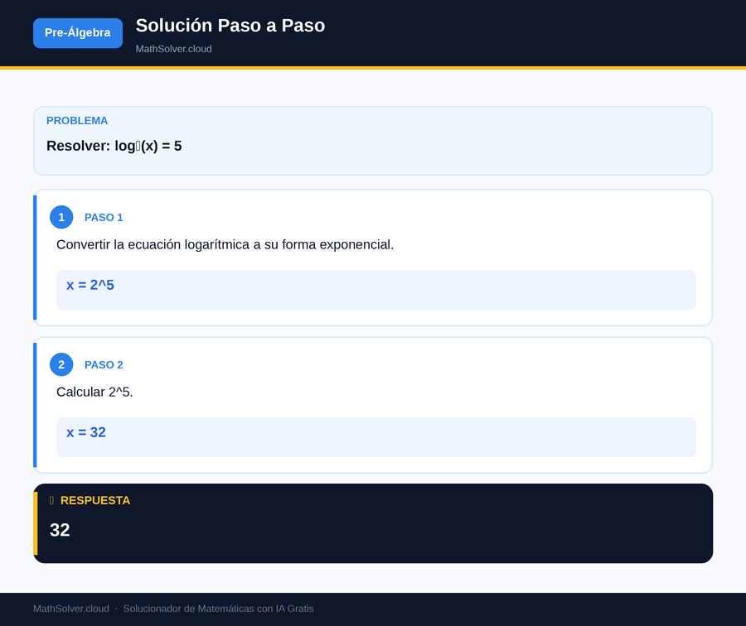Select the 'Solución Paso a Paso' title
This screenshot has width=746, height=626.
[x=230, y=26]
